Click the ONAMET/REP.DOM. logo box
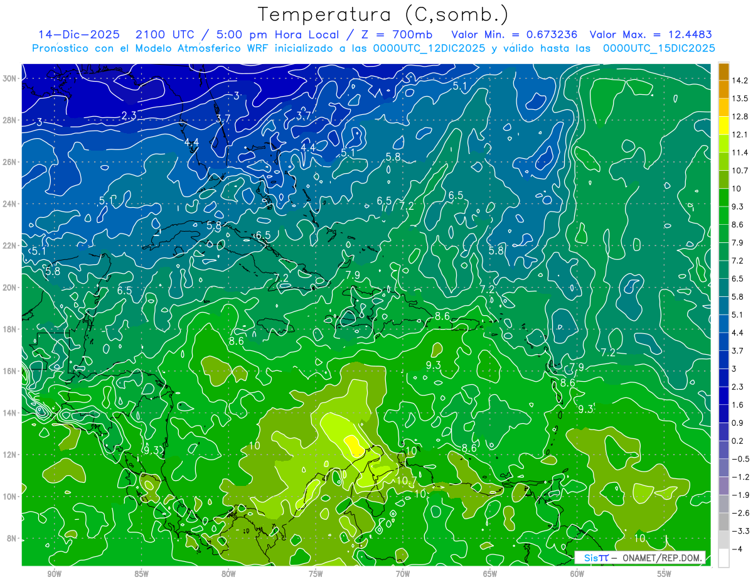753x582 pixels. pyautogui.click(x=640, y=558)
